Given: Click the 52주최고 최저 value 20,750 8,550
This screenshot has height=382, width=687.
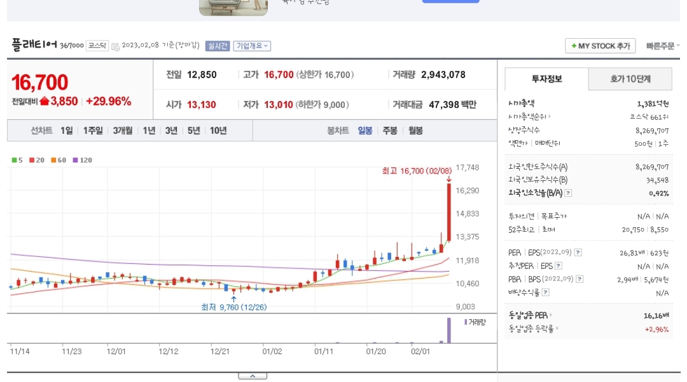Looking at the screenshot, I should coord(645,230).
